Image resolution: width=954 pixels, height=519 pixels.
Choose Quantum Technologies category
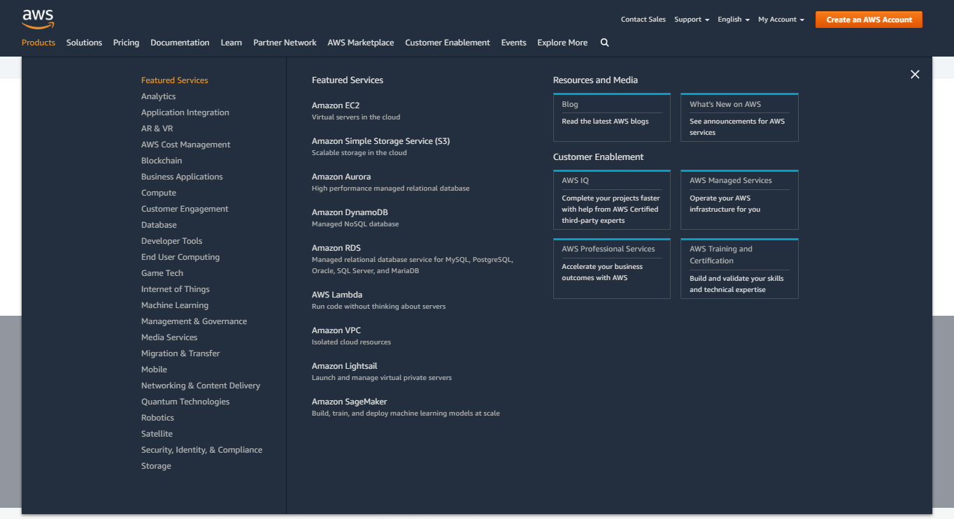tap(185, 402)
